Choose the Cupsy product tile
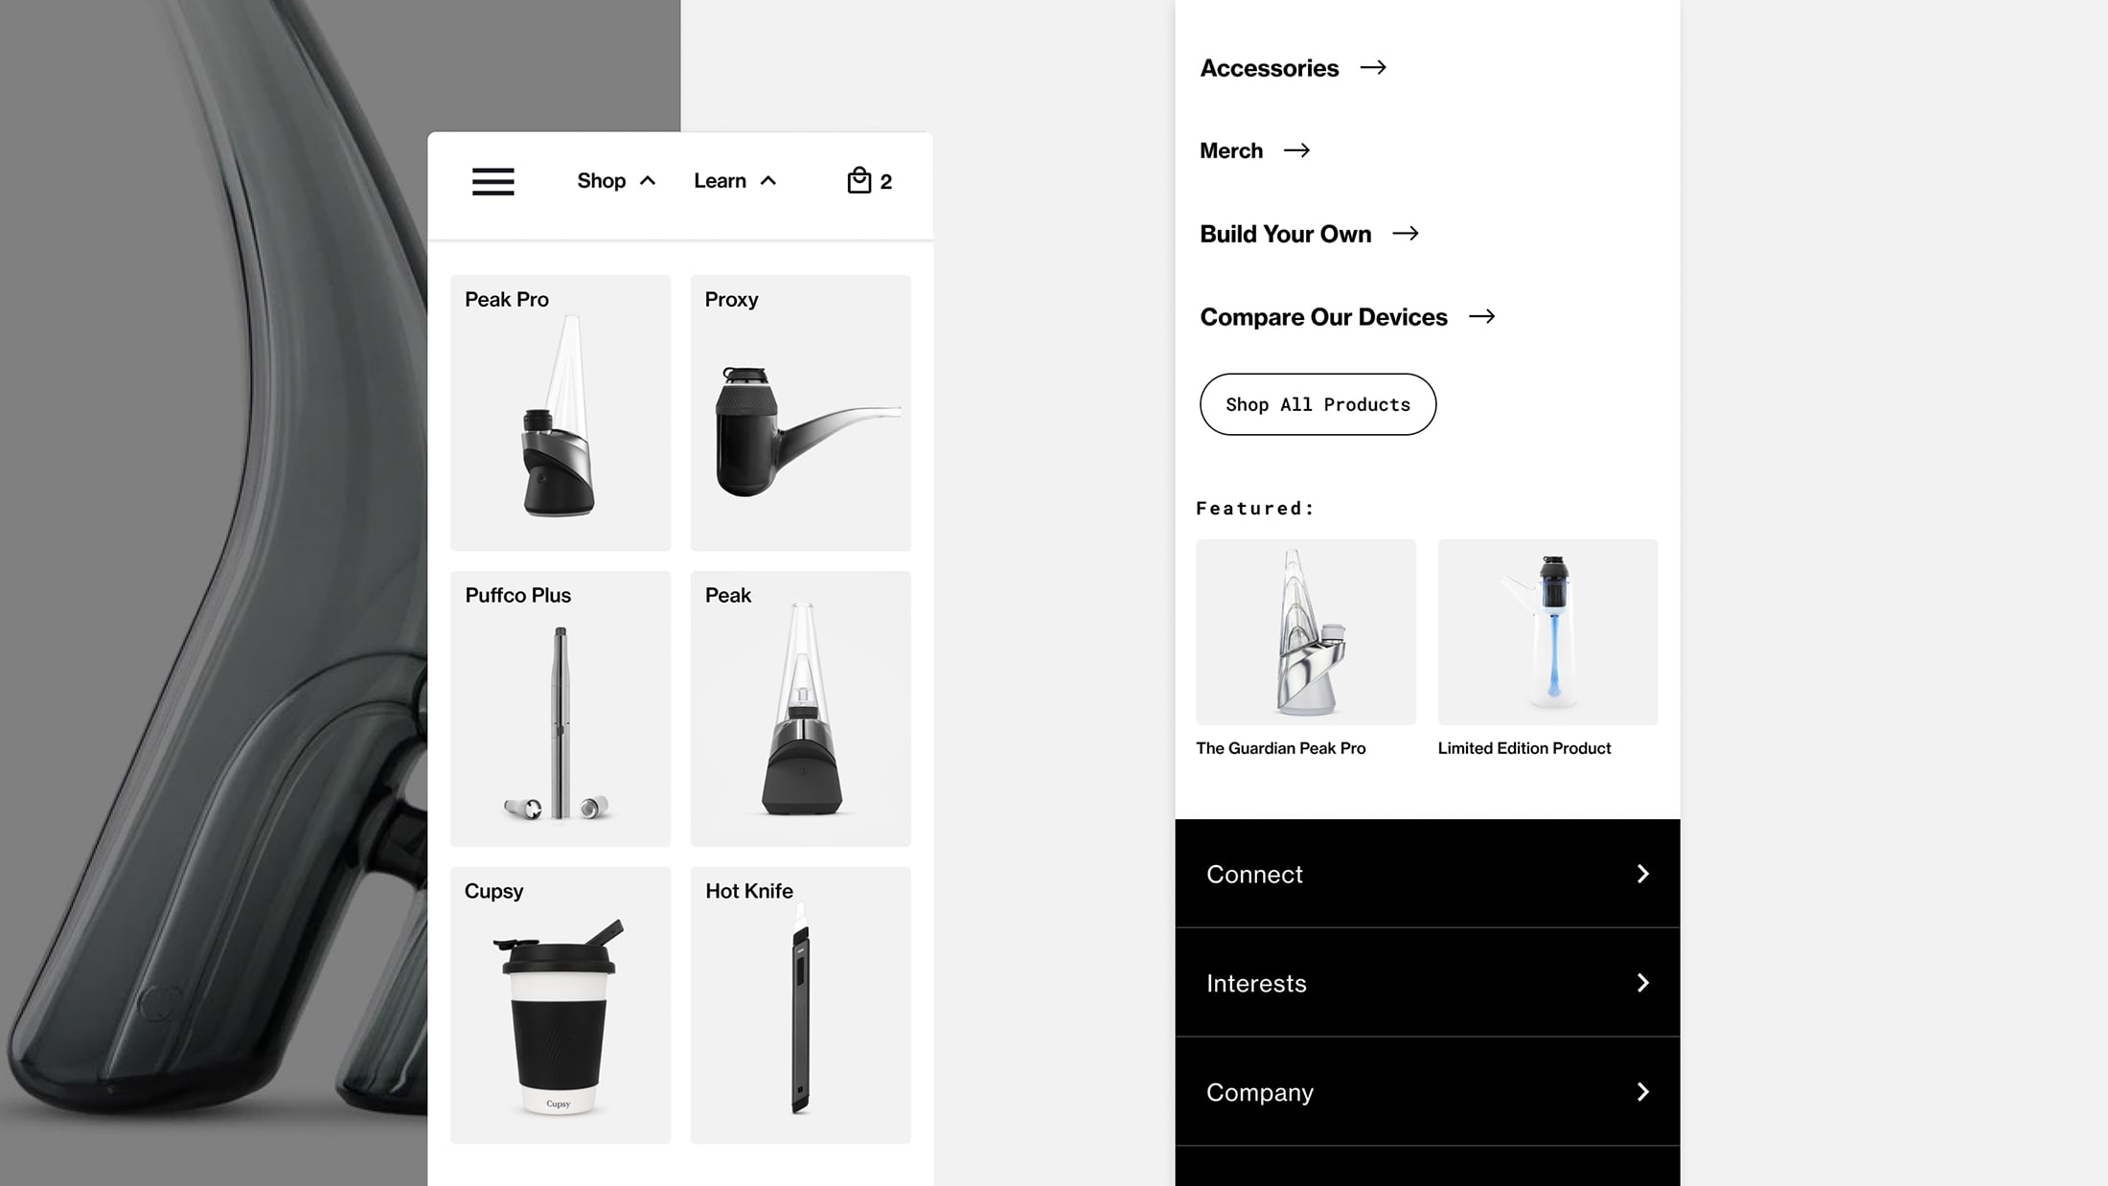This screenshot has width=2108, height=1186. click(561, 1005)
